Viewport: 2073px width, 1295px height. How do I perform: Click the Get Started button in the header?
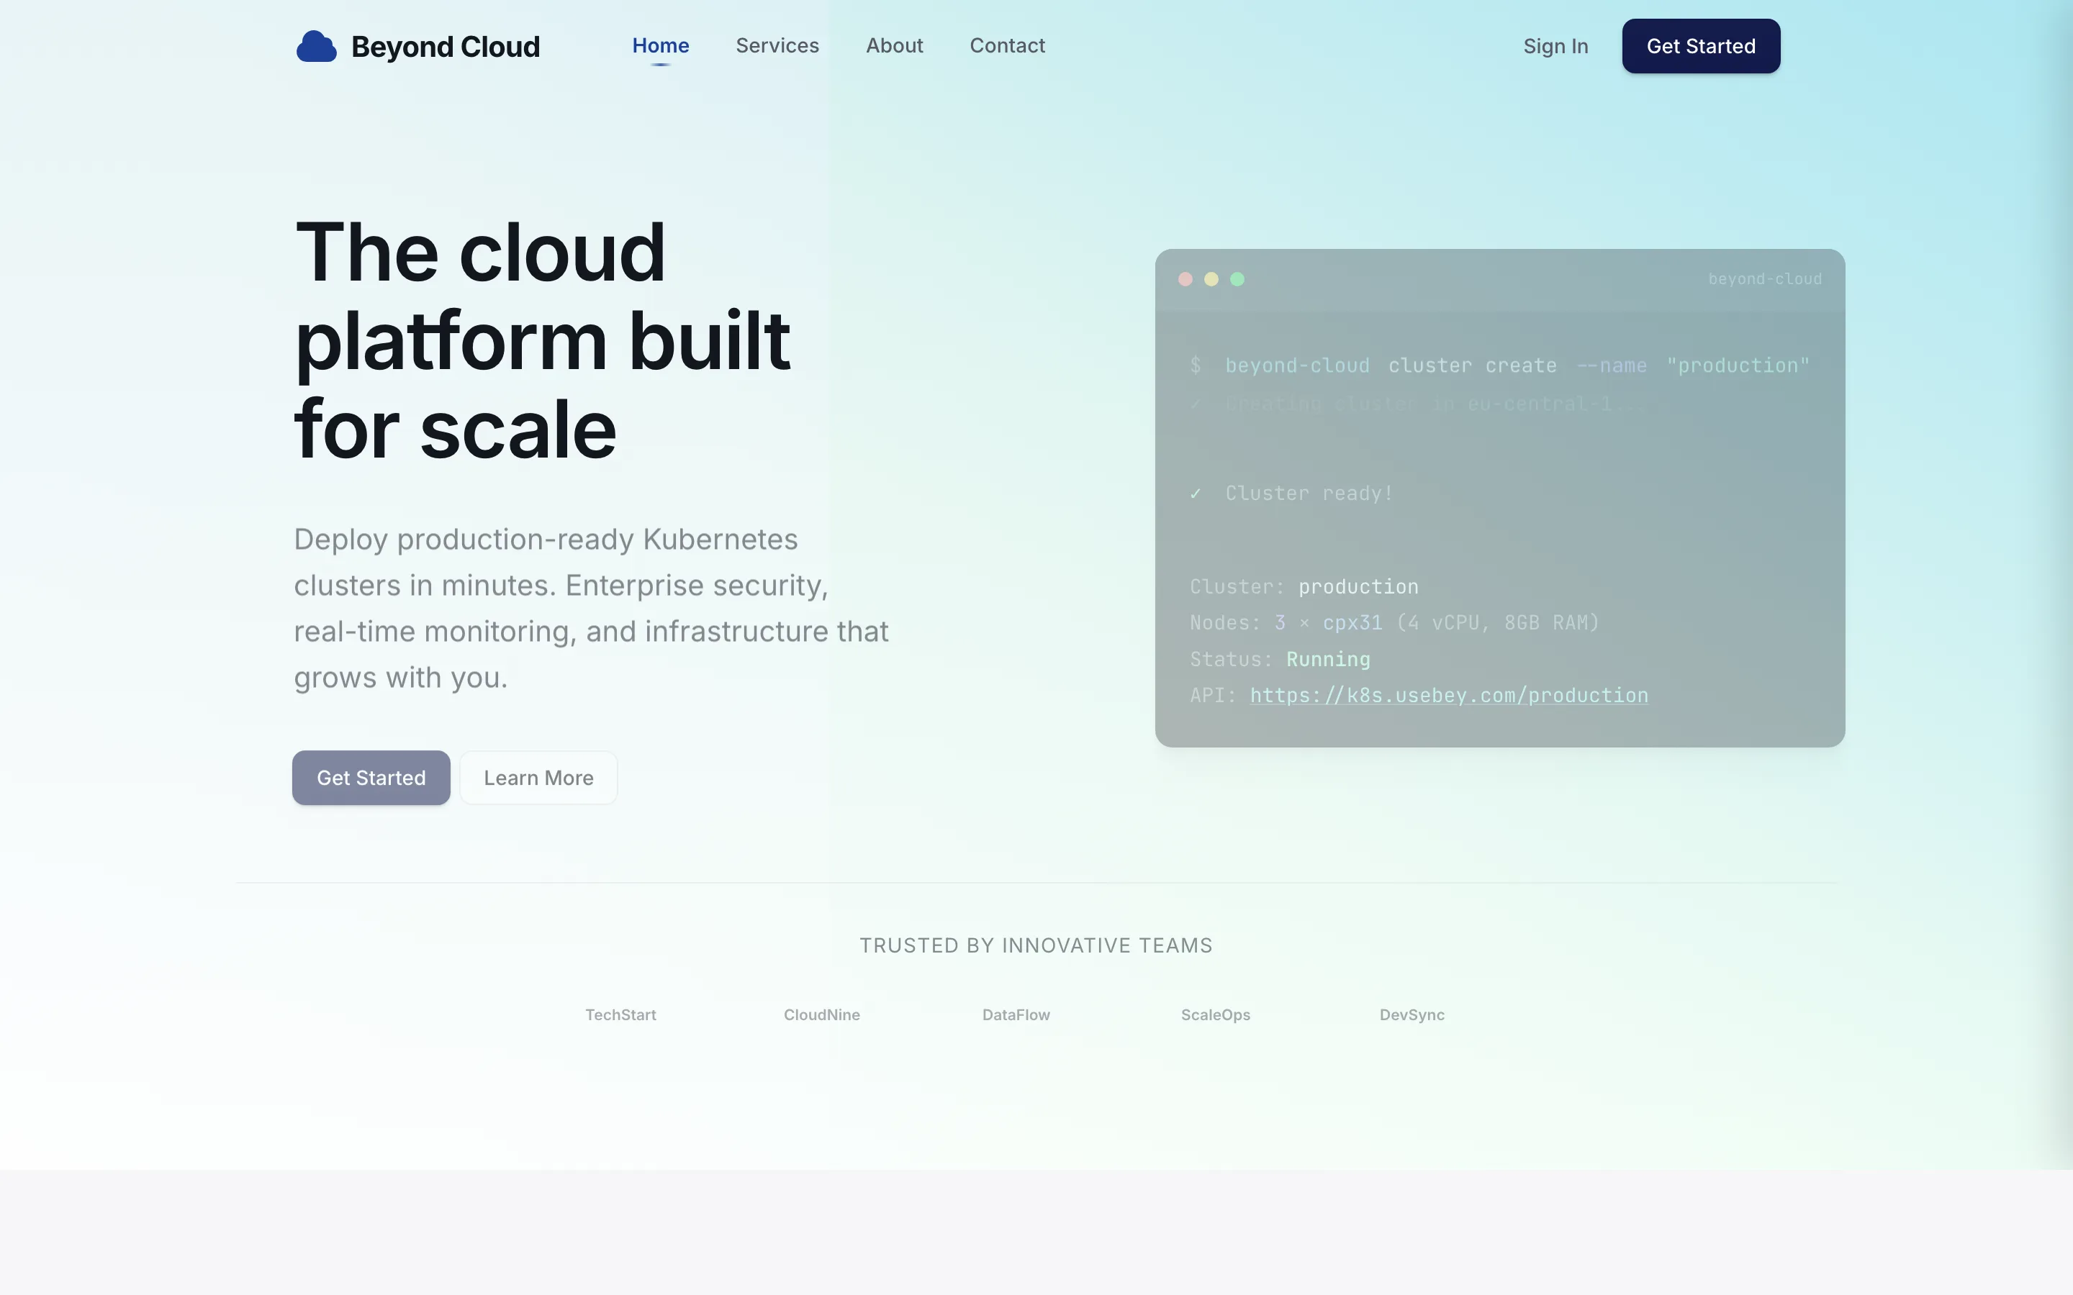point(1700,45)
